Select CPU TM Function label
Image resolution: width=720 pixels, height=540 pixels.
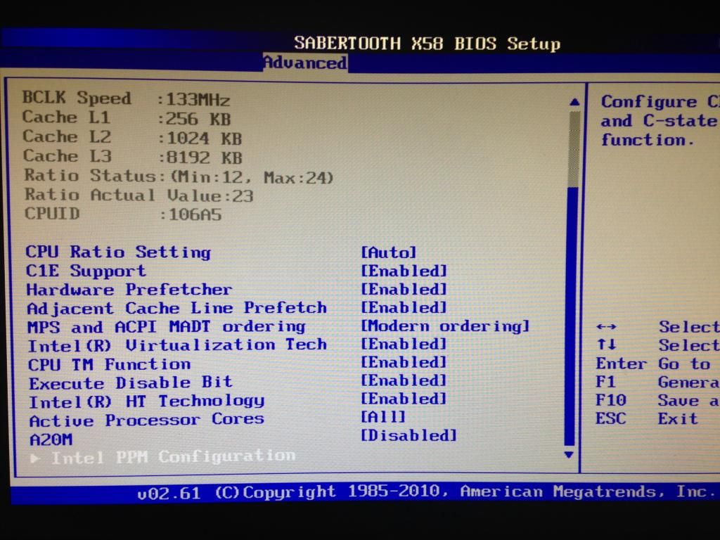click(x=109, y=365)
